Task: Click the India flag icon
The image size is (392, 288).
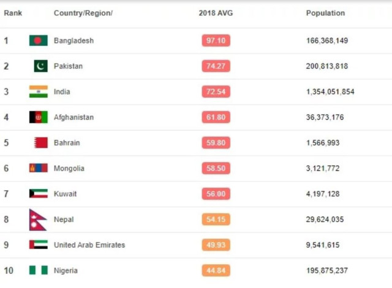Action: click(38, 92)
